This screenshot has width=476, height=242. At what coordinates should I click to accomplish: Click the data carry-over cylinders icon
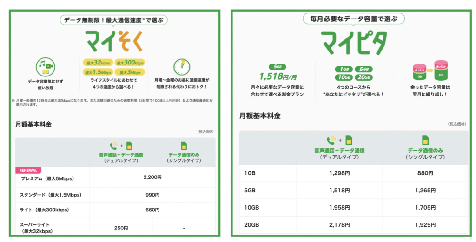coord(430,71)
